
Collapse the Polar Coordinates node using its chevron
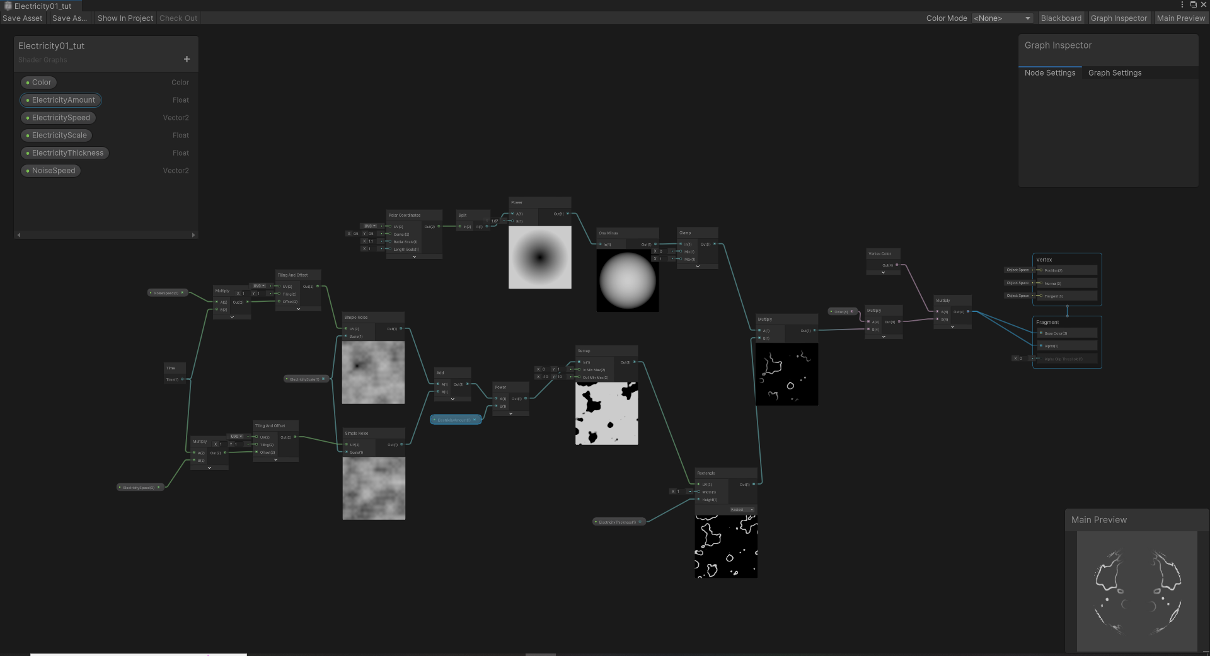[414, 256]
